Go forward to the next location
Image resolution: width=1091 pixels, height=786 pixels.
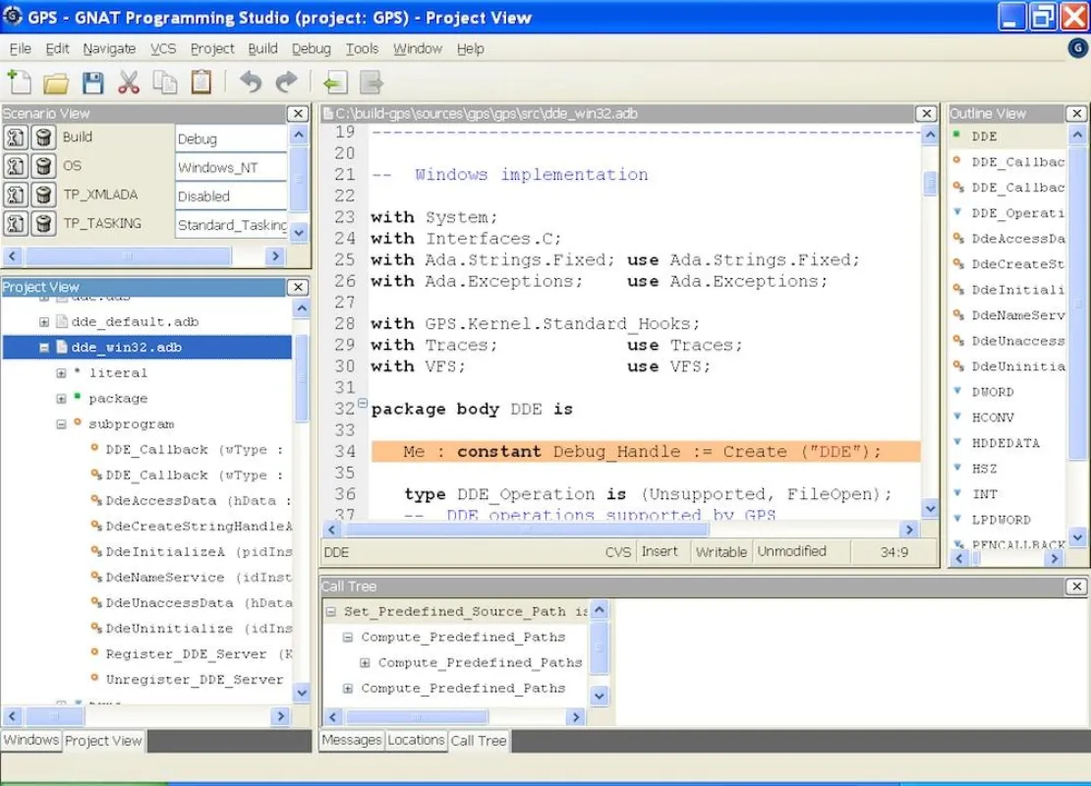click(x=371, y=83)
